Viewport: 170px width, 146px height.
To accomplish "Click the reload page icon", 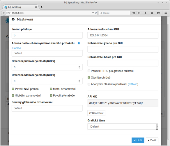I will pyautogui.click(x=96, y=13).
